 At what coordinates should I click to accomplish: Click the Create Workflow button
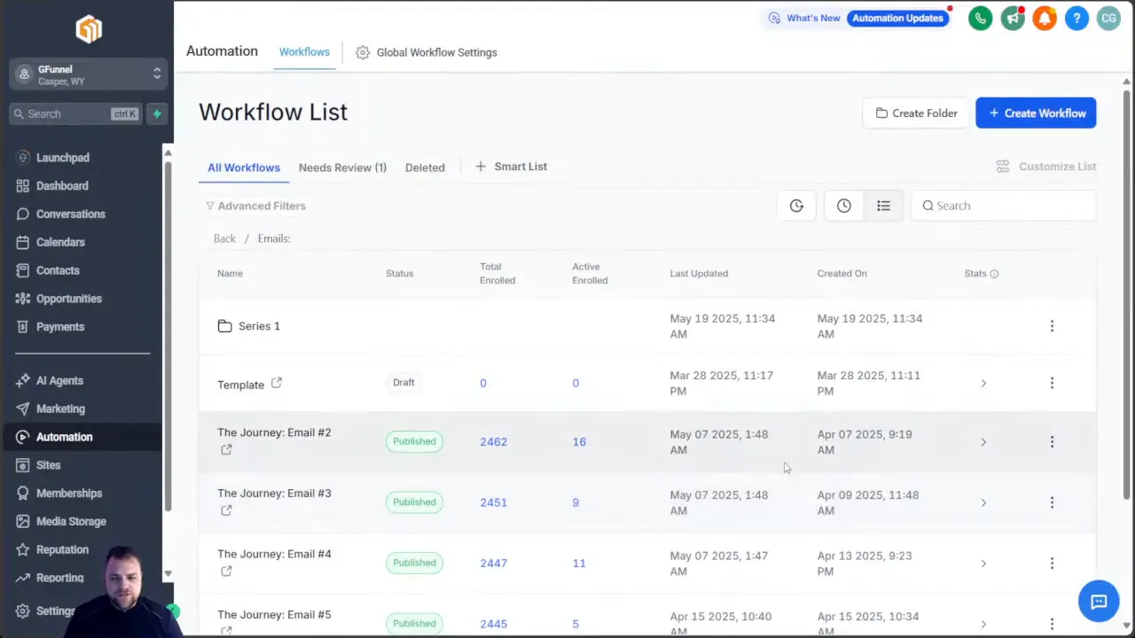tap(1036, 113)
